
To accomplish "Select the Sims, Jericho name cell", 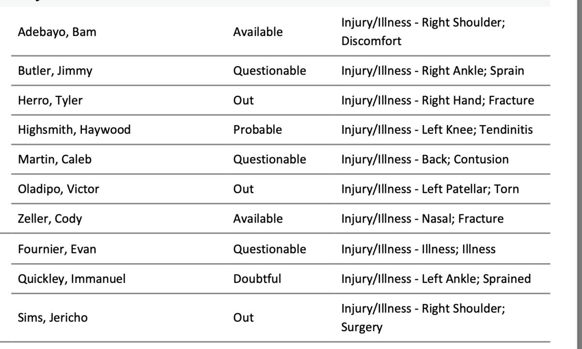I will click(x=50, y=317).
